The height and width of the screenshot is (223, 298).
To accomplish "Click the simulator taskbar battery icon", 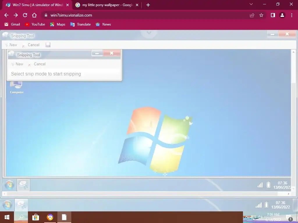I will [x=267, y=205].
